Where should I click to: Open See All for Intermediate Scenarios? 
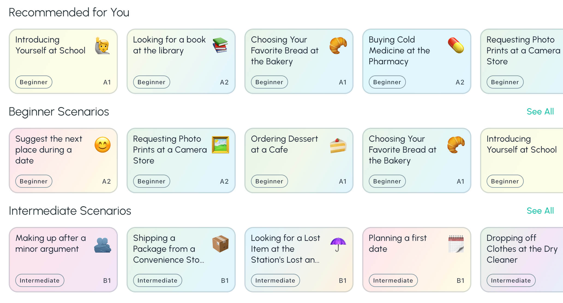pos(540,210)
